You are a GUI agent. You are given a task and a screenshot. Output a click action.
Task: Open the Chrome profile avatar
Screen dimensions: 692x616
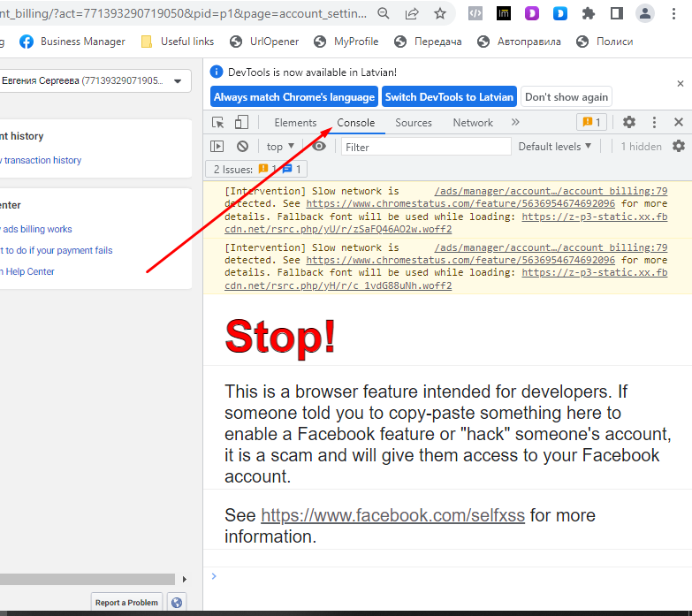tap(645, 13)
